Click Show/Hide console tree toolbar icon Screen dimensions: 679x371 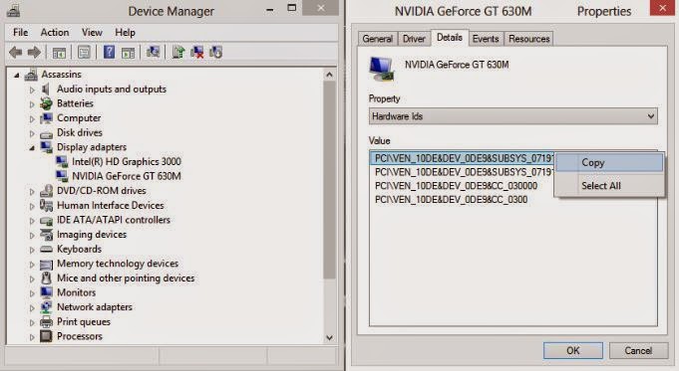click(x=59, y=53)
